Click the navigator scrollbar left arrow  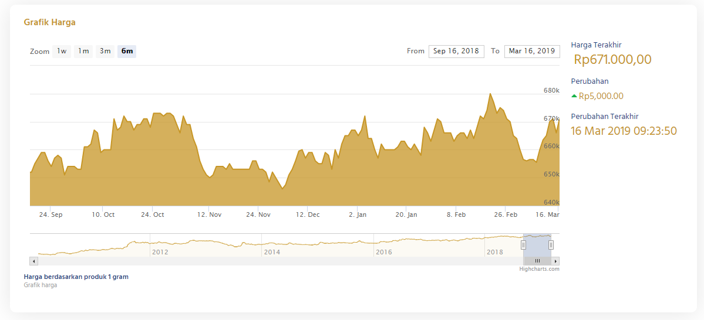[x=33, y=261]
